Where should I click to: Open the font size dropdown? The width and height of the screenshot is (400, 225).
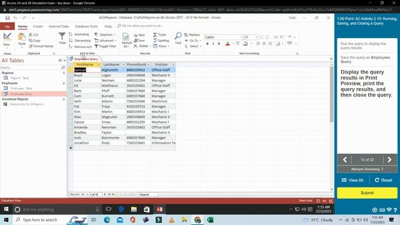(x=256, y=37)
